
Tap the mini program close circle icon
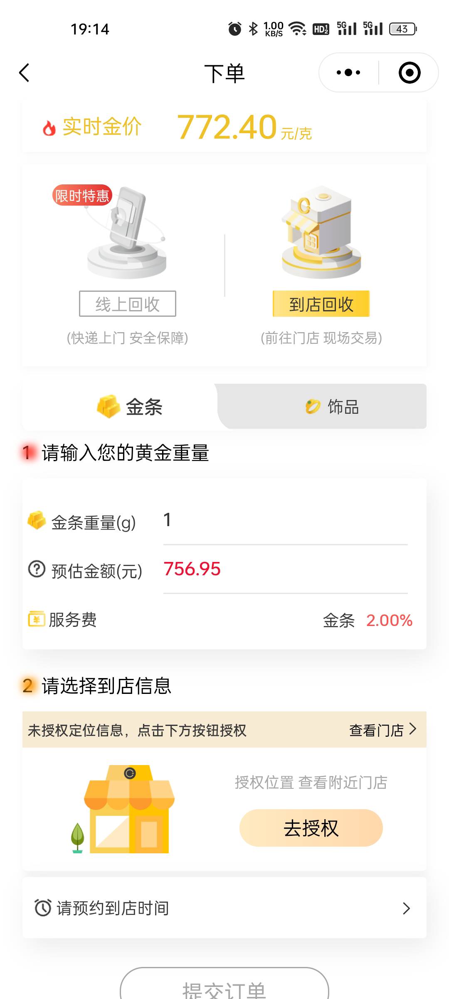click(x=410, y=72)
